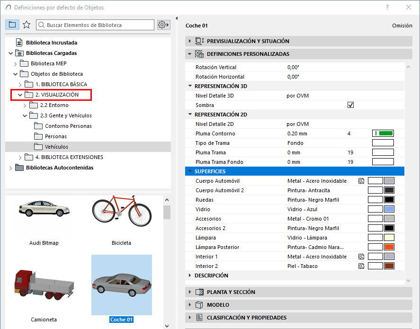Image resolution: width=420 pixels, height=329 pixels.
Task: Select the Biblioteca Incrustada library icon
Action: (x=19, y=43)
